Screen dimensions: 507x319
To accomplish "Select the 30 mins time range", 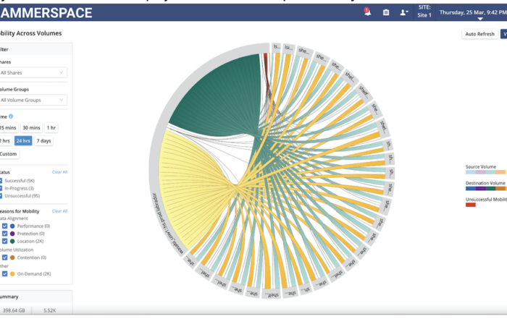I will click(x=31, y=127).
